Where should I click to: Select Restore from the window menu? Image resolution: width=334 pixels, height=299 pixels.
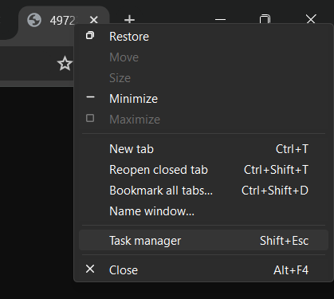[x=203, y=37]
